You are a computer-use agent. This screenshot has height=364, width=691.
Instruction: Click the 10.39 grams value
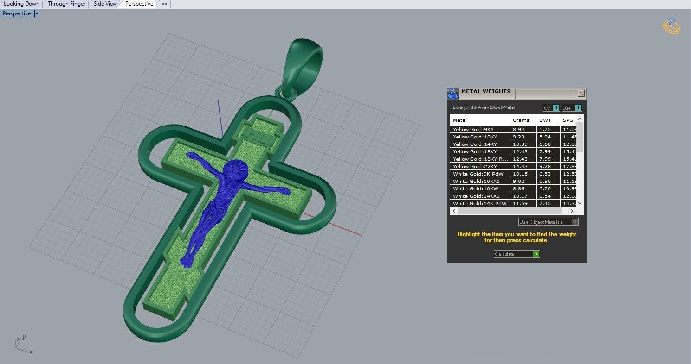pos(520,144)
